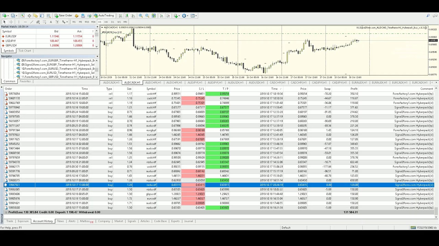
Task: Open the AUDJPYf,H1 first chart tab
Action: point(195,82)
